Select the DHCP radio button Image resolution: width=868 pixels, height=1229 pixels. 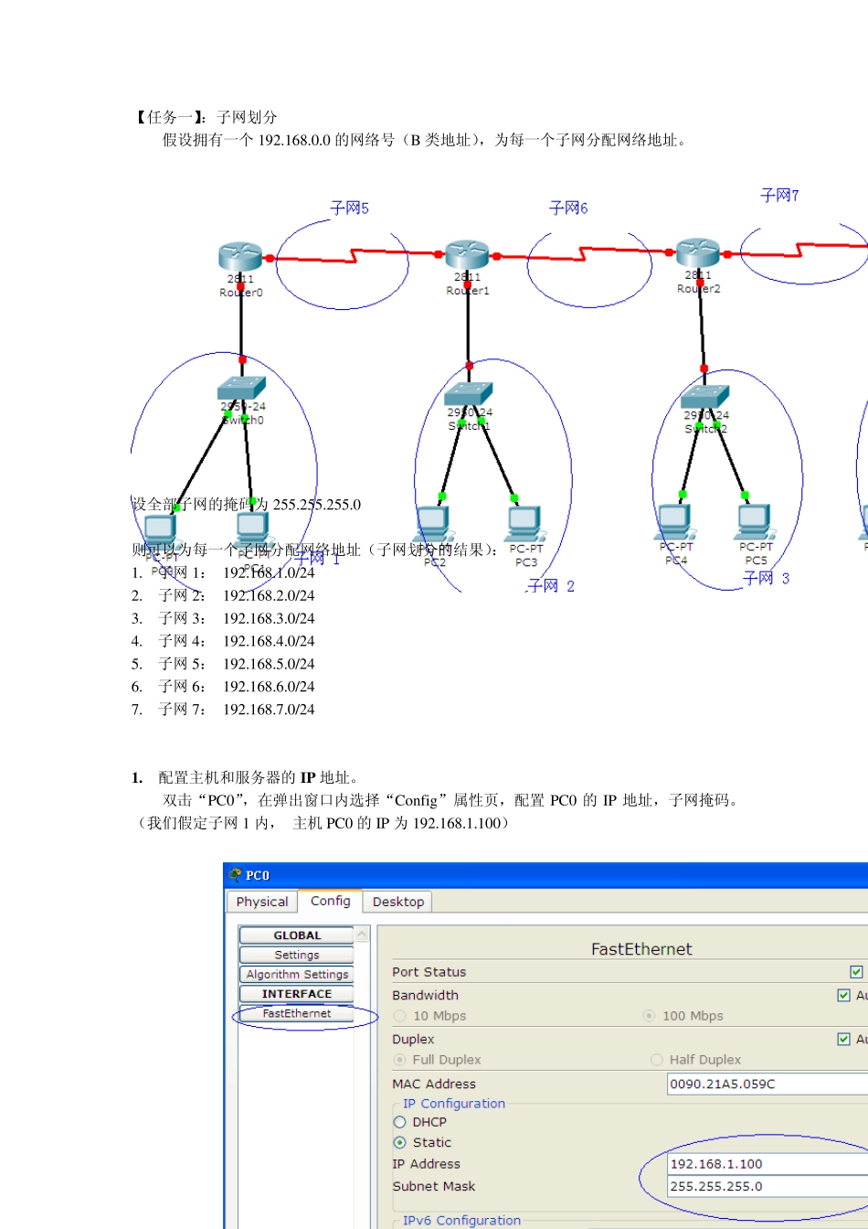400,1122
